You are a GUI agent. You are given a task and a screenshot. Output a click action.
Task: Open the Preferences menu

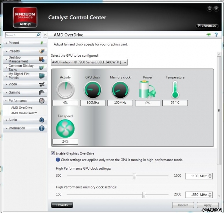(207, 26)
